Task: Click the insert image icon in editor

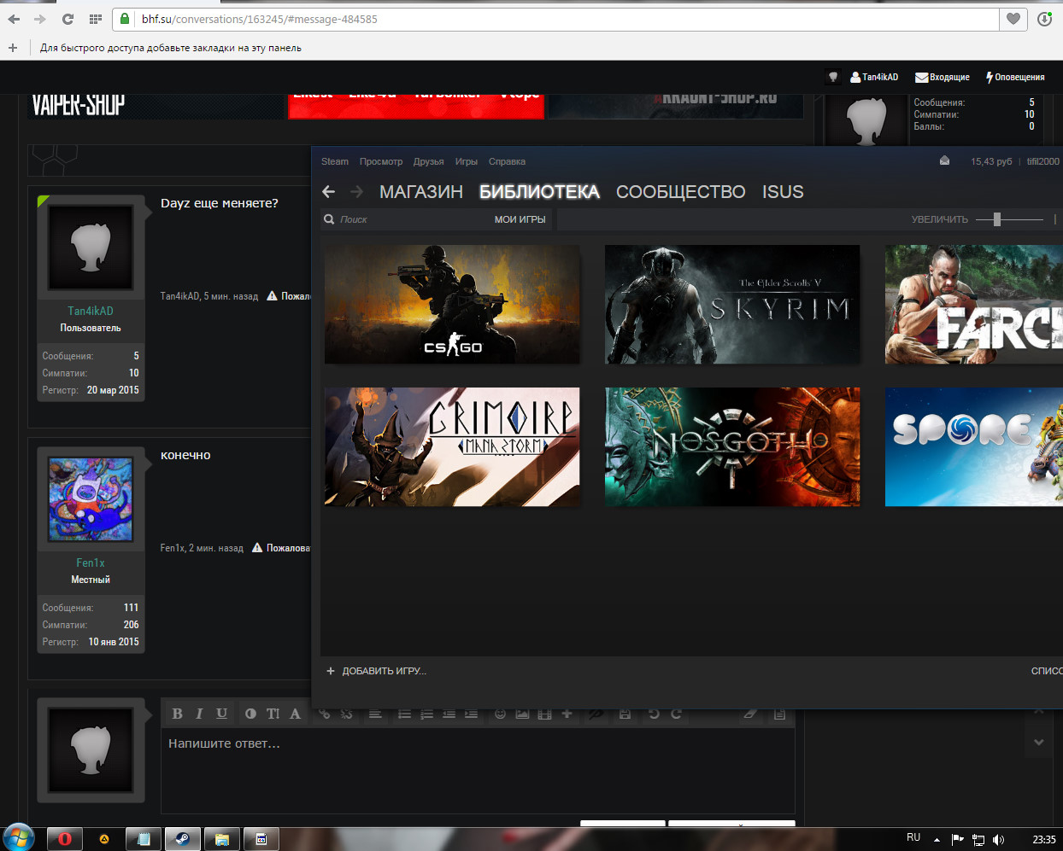Action: pyautogui.click(x=522, y=714)
